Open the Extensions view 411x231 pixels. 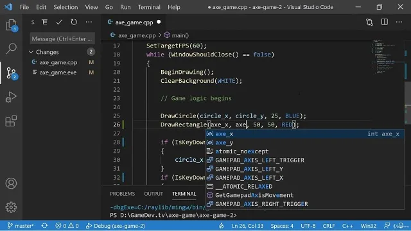[x=11, y=121]
